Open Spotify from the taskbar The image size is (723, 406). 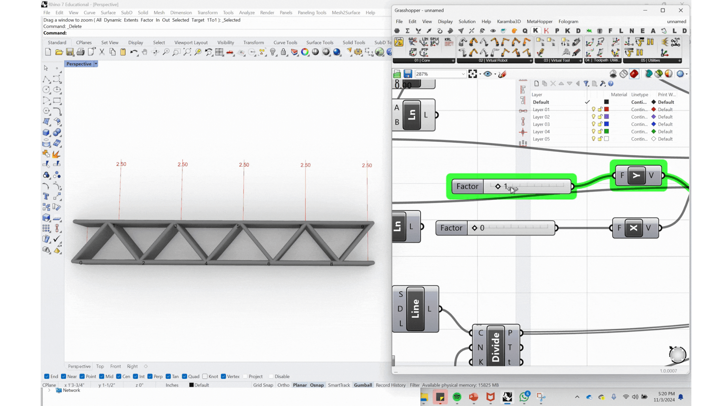click(457, 397)
